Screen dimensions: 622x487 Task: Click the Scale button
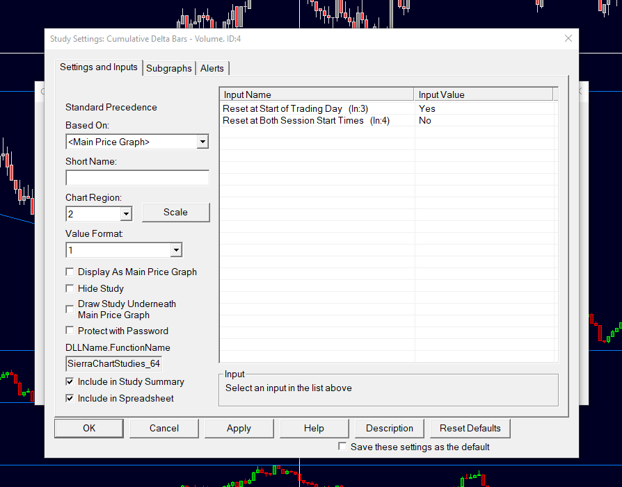(x=176, y=213)
